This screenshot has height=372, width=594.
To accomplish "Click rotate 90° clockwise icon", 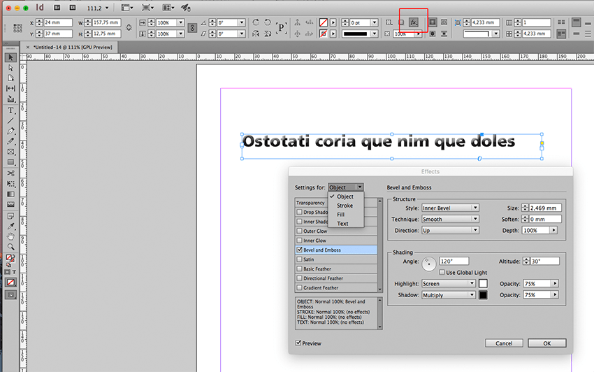I will coord(256,22).
